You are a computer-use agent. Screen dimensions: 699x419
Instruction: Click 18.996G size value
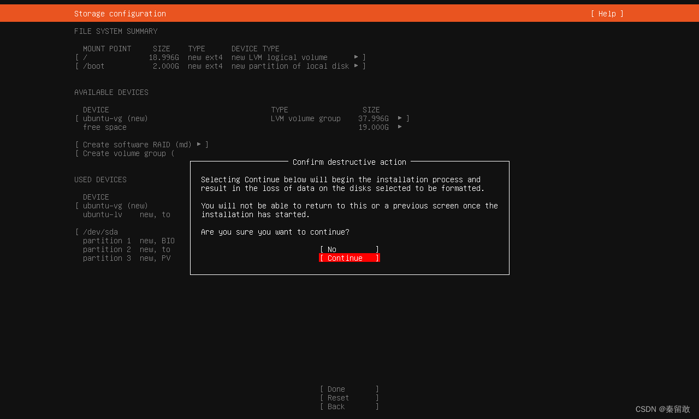coord(164,57)
